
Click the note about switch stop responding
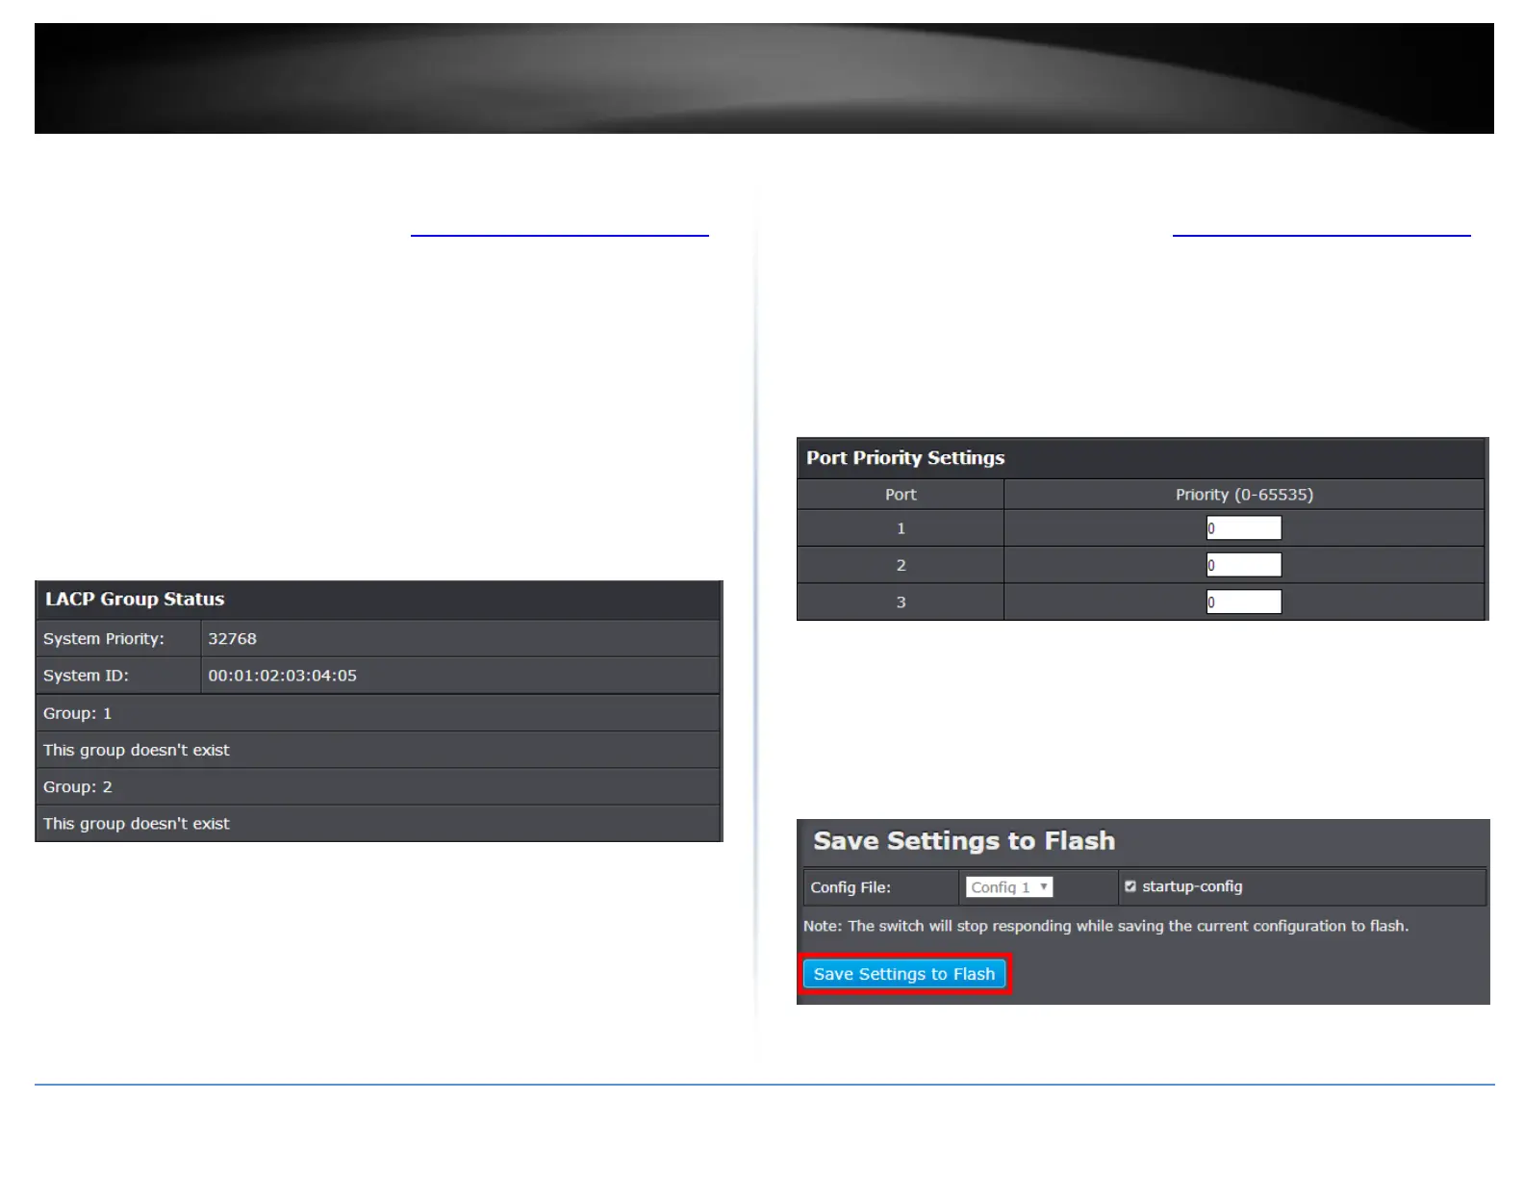pyautogui.click(x=1105, y=926)
